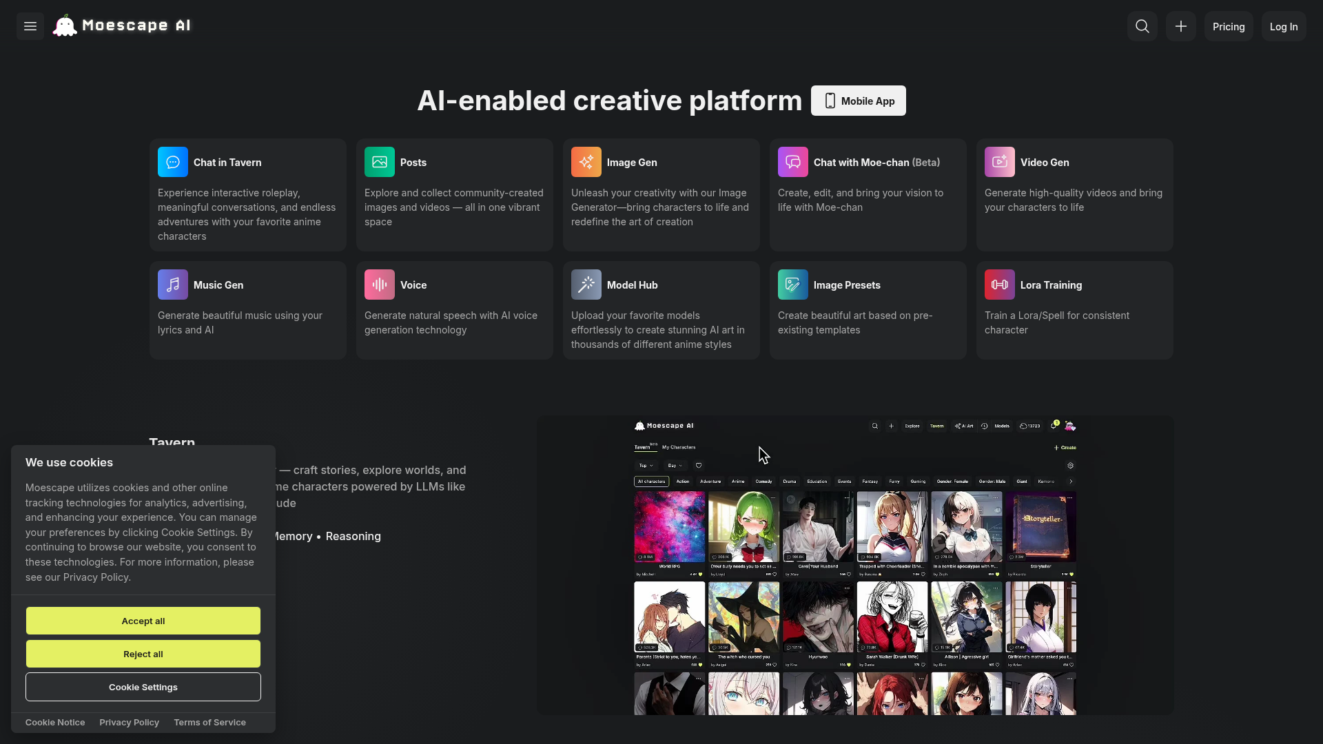
Task: Open the Privacy Policy footer link
Action: 129,722
